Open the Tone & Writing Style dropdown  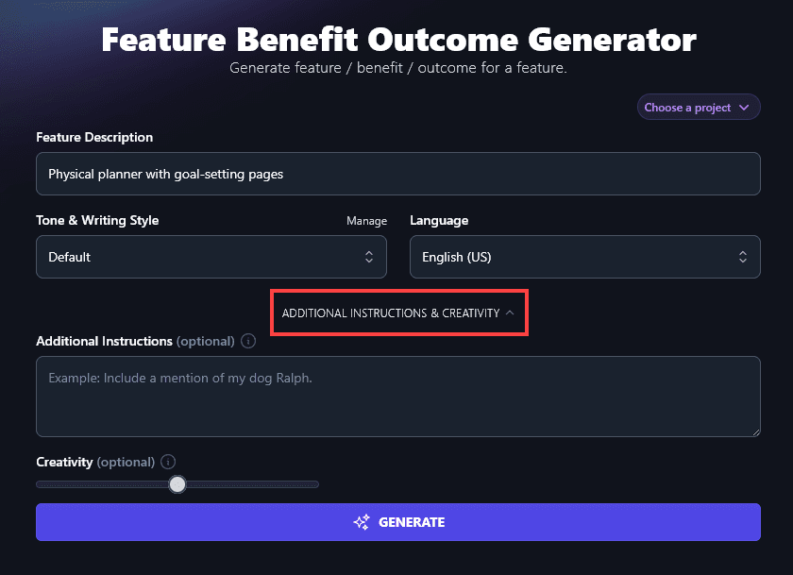click(211, 256)
